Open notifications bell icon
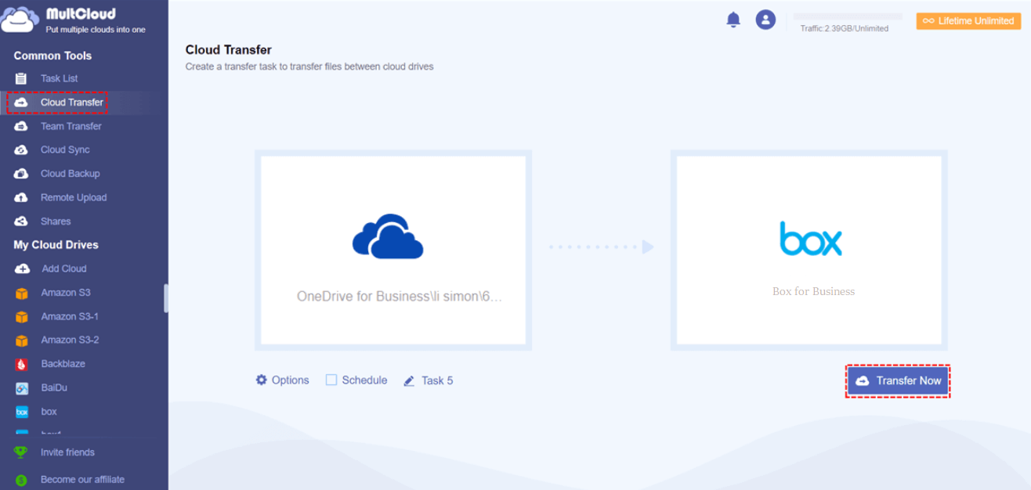 tap(733, 20)
